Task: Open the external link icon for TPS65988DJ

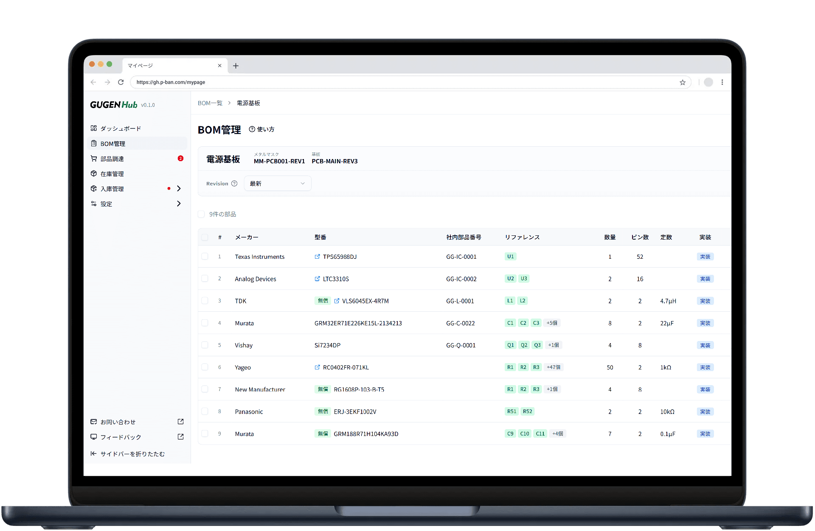Action: coord(317,257)
